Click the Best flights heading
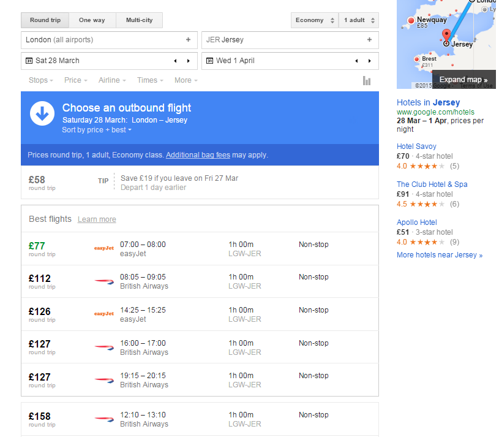Viewport: 499px width, 437px height. pyautogui.click(x=50, y=219)
